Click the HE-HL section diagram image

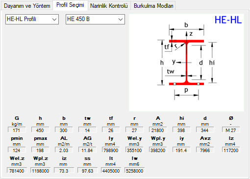[x=186, y=63]
